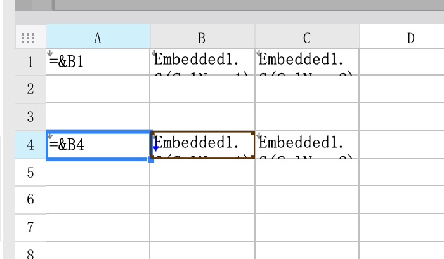The width and height of the screenshot is (444, 259).
Task: Select column C header
Action: click(306, 38)
